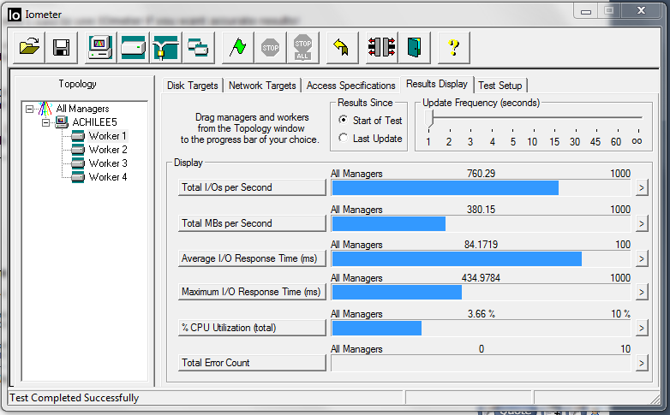Collapse the ACHILEE5 manager node
The width and height of the screenshot is (670, 415).
coord(45,122)
